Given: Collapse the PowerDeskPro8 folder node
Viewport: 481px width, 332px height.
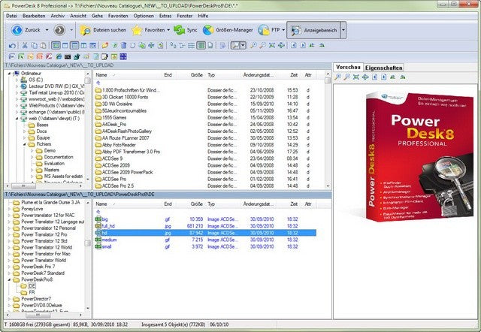Looking at the screenshot, I should pyautogui.click(x=9, y=279).
